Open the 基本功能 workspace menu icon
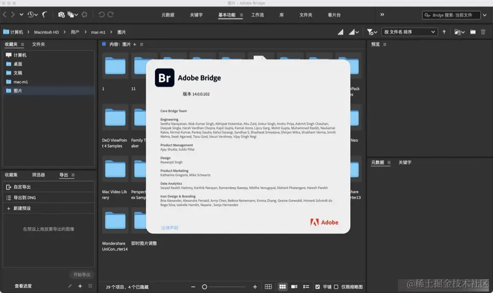Viewport: 493px width, 293px height. 241,15
